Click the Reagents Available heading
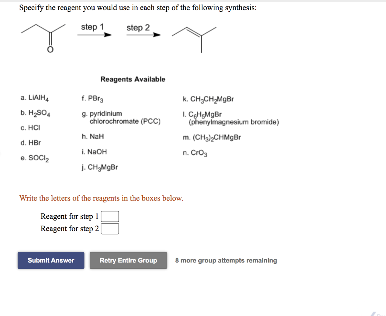 click(132, 79)
